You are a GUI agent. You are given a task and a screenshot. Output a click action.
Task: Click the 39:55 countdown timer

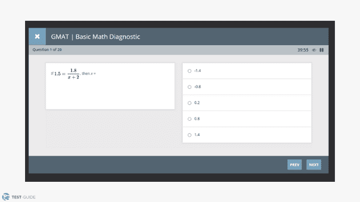[303, 50]
